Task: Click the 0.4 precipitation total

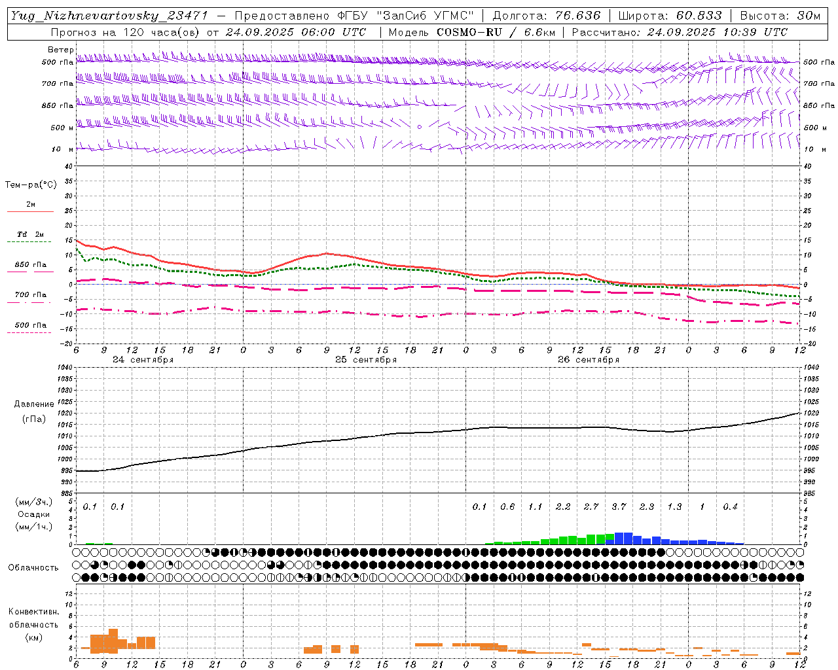Action: click(x=730, y=506)
